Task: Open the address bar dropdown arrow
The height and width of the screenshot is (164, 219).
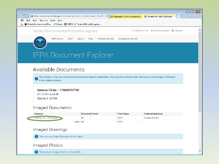Action: pyautogui.click(x=104, y=16)
